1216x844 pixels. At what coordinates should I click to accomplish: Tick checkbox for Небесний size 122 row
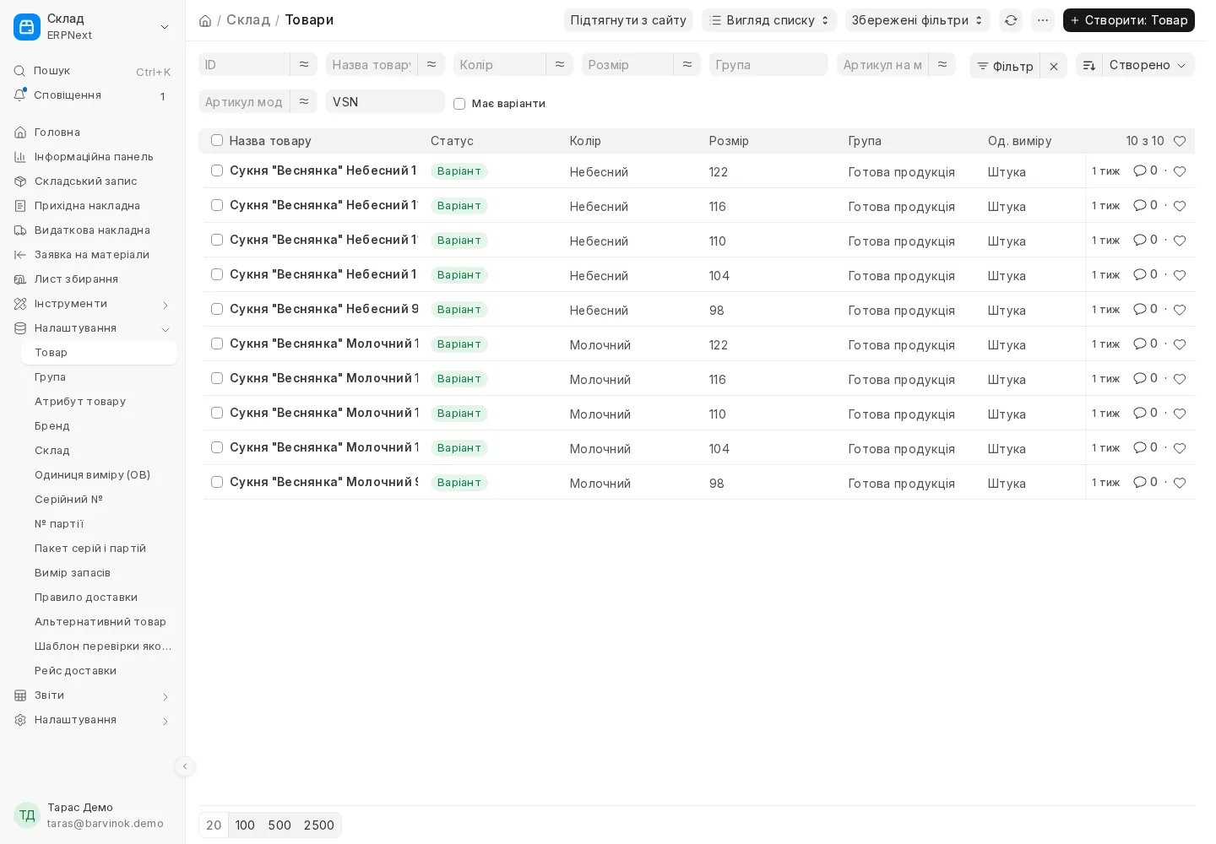(217, 170)
